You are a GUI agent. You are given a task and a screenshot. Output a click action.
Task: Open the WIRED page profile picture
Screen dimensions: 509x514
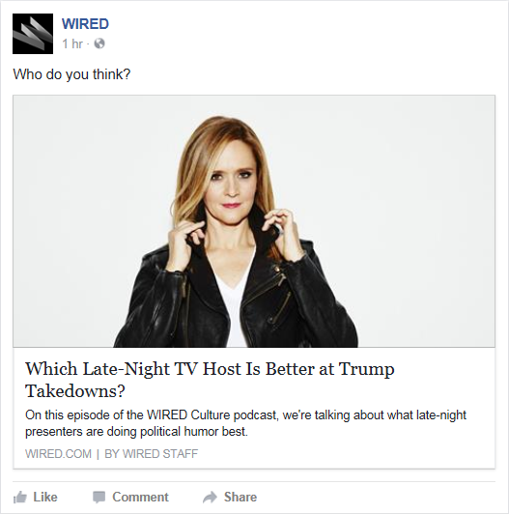pyautogui.click(x=33, y=34)
